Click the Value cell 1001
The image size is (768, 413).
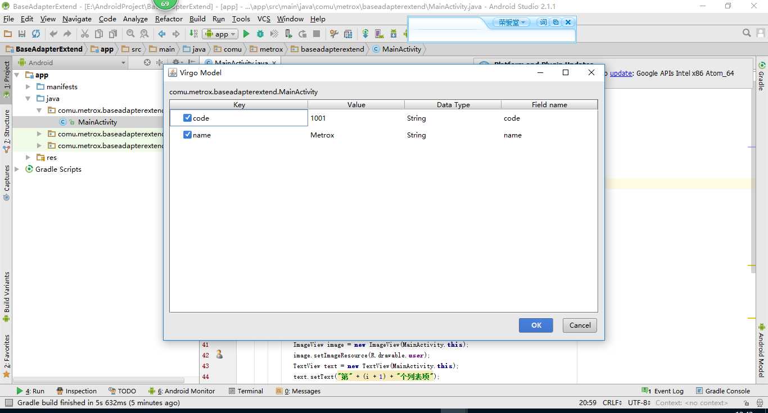click(x=356, y=118)
